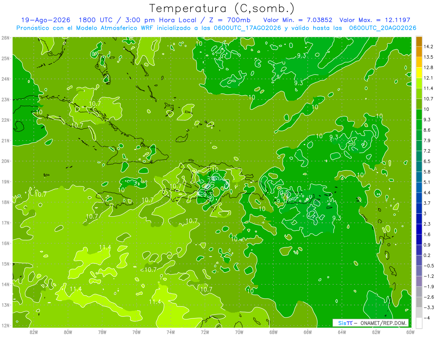Pick the amber legend swatch between 12.8 and 13.5
436x337 pixels.
point(419,62)
